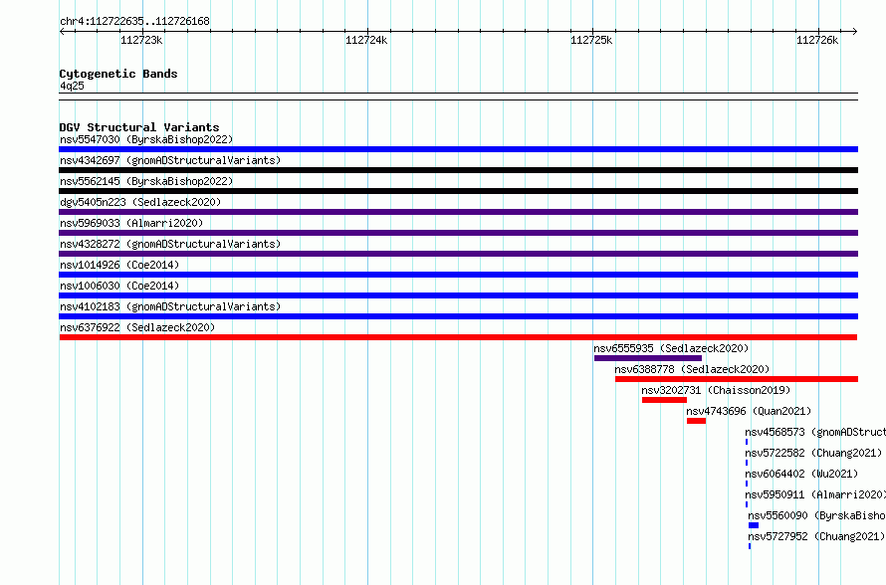Select nsv6376922 (Sedlazeck2020) label
The height and width of the screenshot is (585, 886).
[x=137, y=327]
